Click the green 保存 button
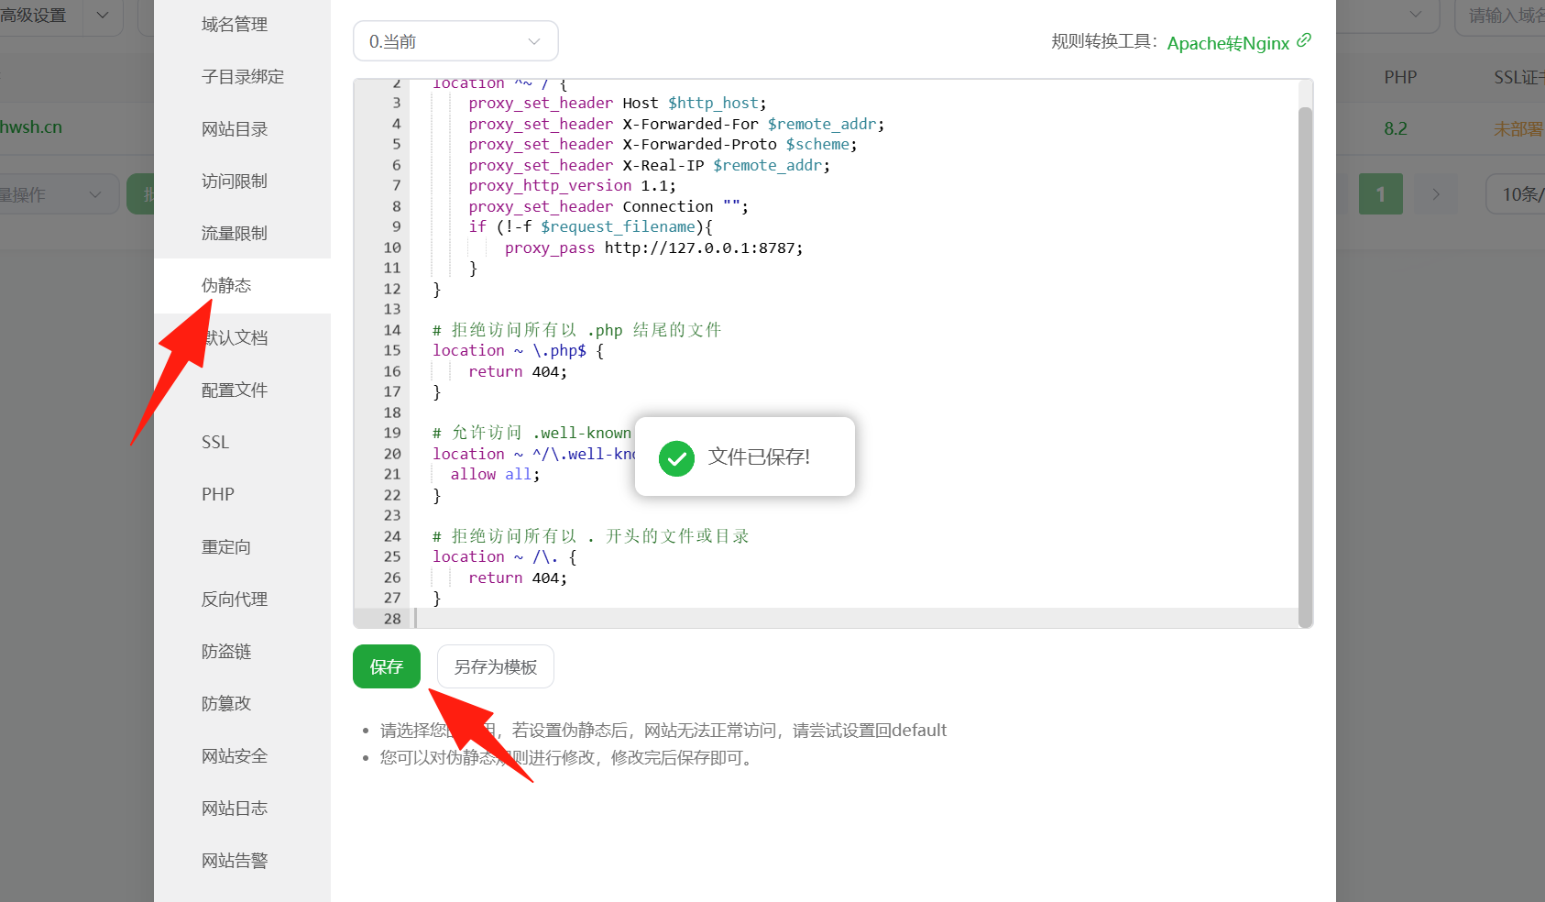This screenshot has width=1545, height=902. pyautogui.click(x=387, y=666)
